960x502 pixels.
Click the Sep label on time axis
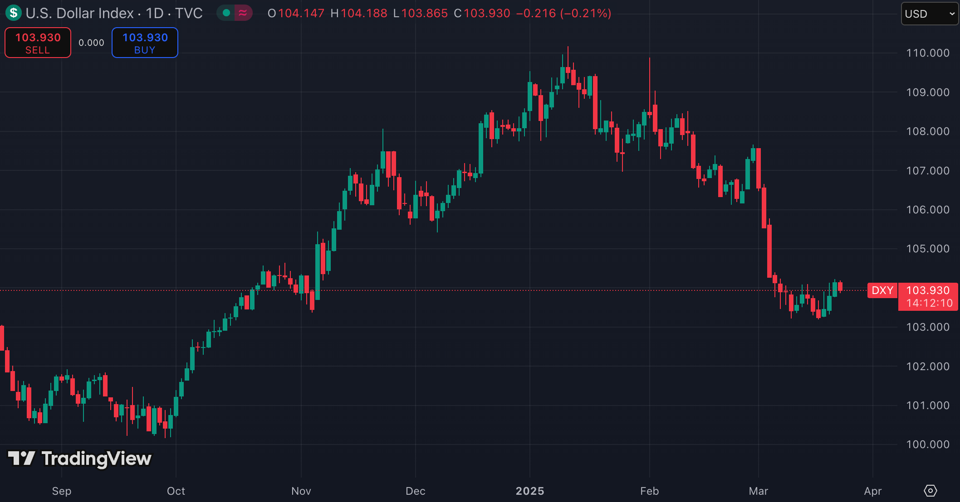pyautogui.click(x=62, y=491)
